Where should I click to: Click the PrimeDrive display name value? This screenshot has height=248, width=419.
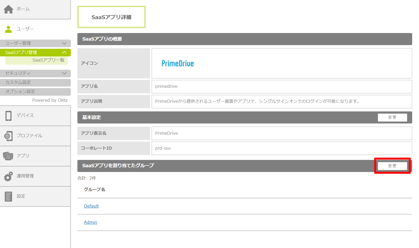pyautogui.click(x=166, y=133)
